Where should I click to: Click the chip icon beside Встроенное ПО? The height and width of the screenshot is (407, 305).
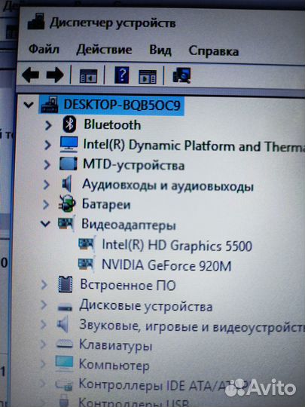coord(65,284)
